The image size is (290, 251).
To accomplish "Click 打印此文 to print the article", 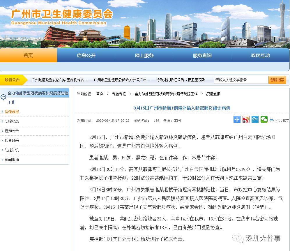I will pyautogui.click(x=282, y=121).
